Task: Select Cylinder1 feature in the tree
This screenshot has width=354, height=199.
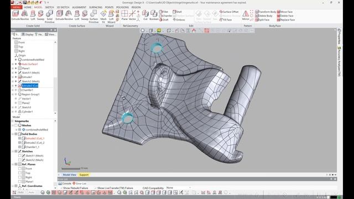Action: click(x=27, y=112)
